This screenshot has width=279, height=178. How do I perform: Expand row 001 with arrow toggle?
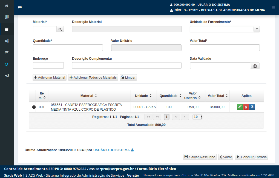[x=34, y=107]
